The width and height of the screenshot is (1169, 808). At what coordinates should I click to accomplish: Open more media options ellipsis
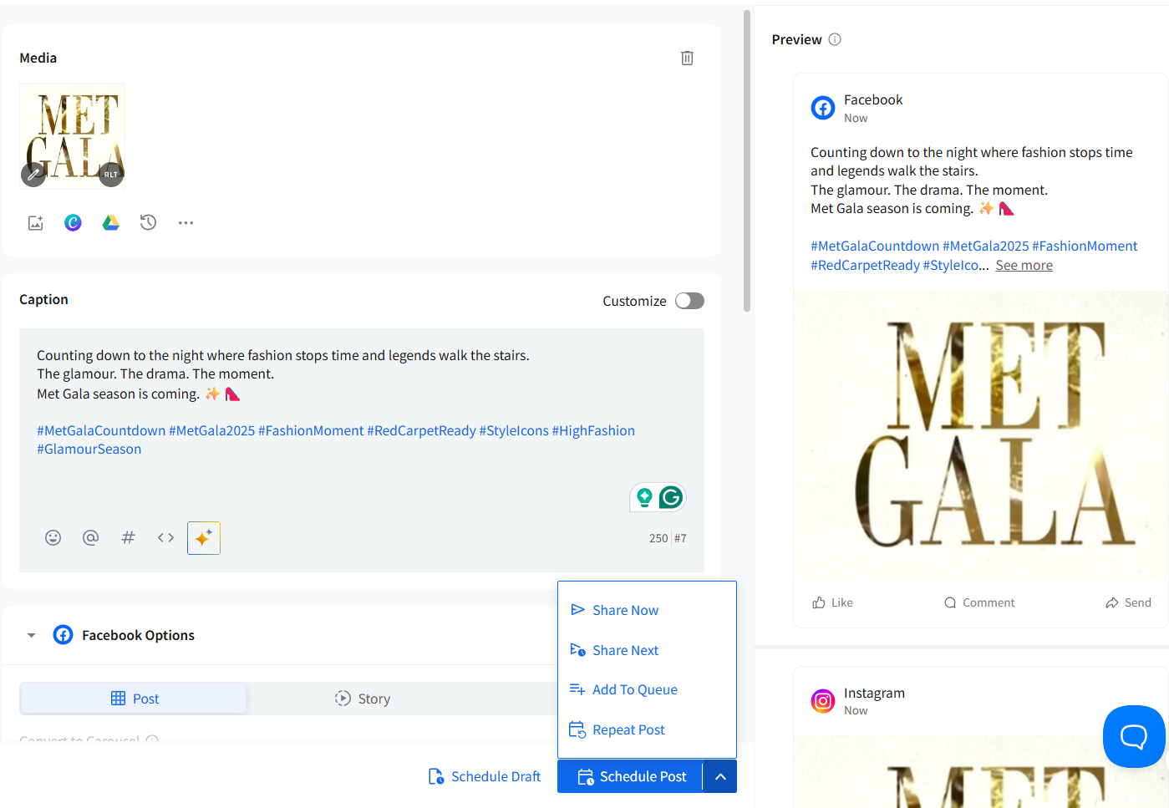coord(186,222)
